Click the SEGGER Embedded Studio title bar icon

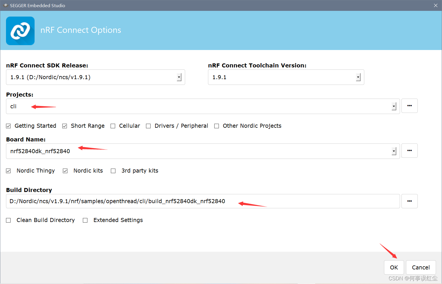pos(5,5)
